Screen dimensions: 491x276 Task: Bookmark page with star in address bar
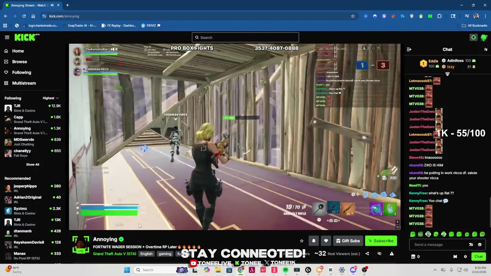pos(353,16)
